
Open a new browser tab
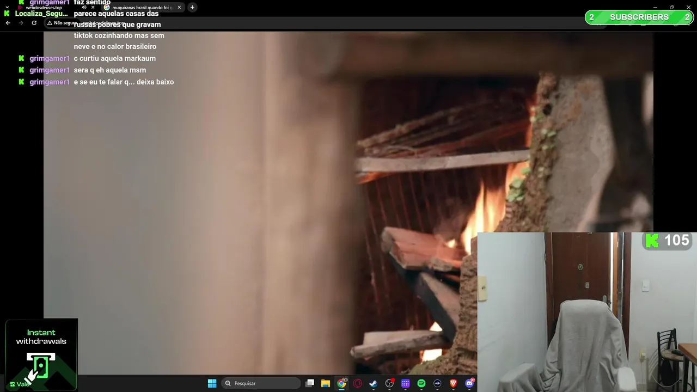[x=192, y=8]
